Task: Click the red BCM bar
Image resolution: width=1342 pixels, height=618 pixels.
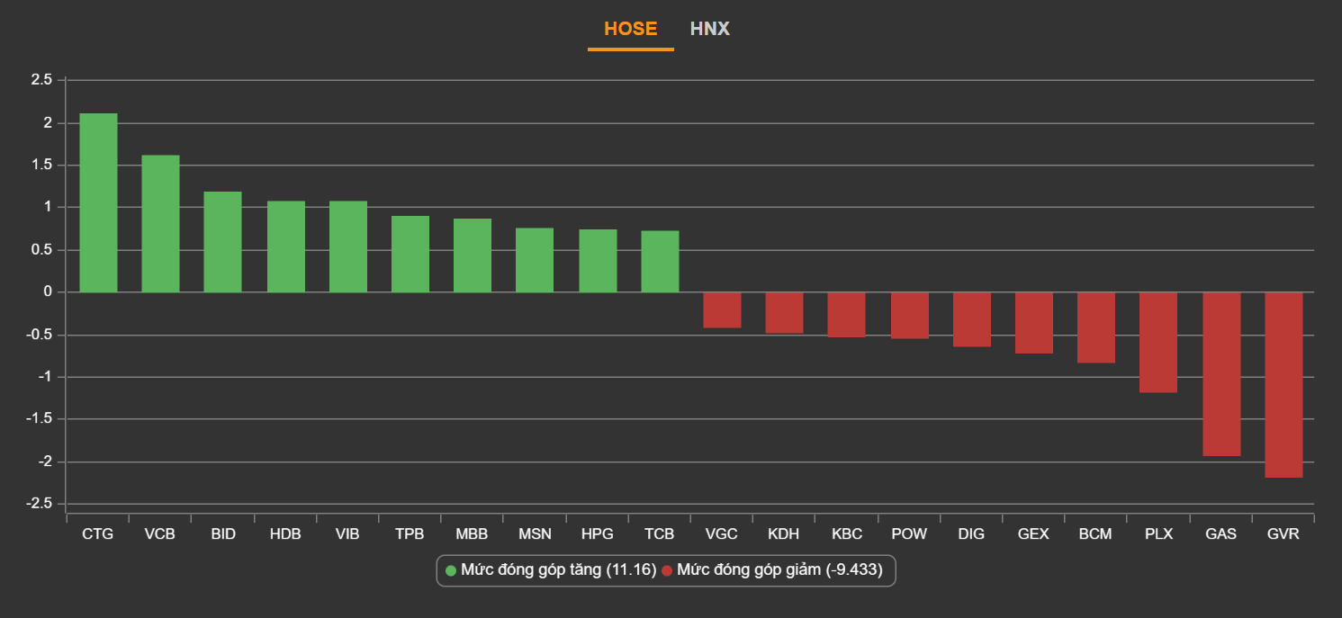Action: (x=1095, y=327)
